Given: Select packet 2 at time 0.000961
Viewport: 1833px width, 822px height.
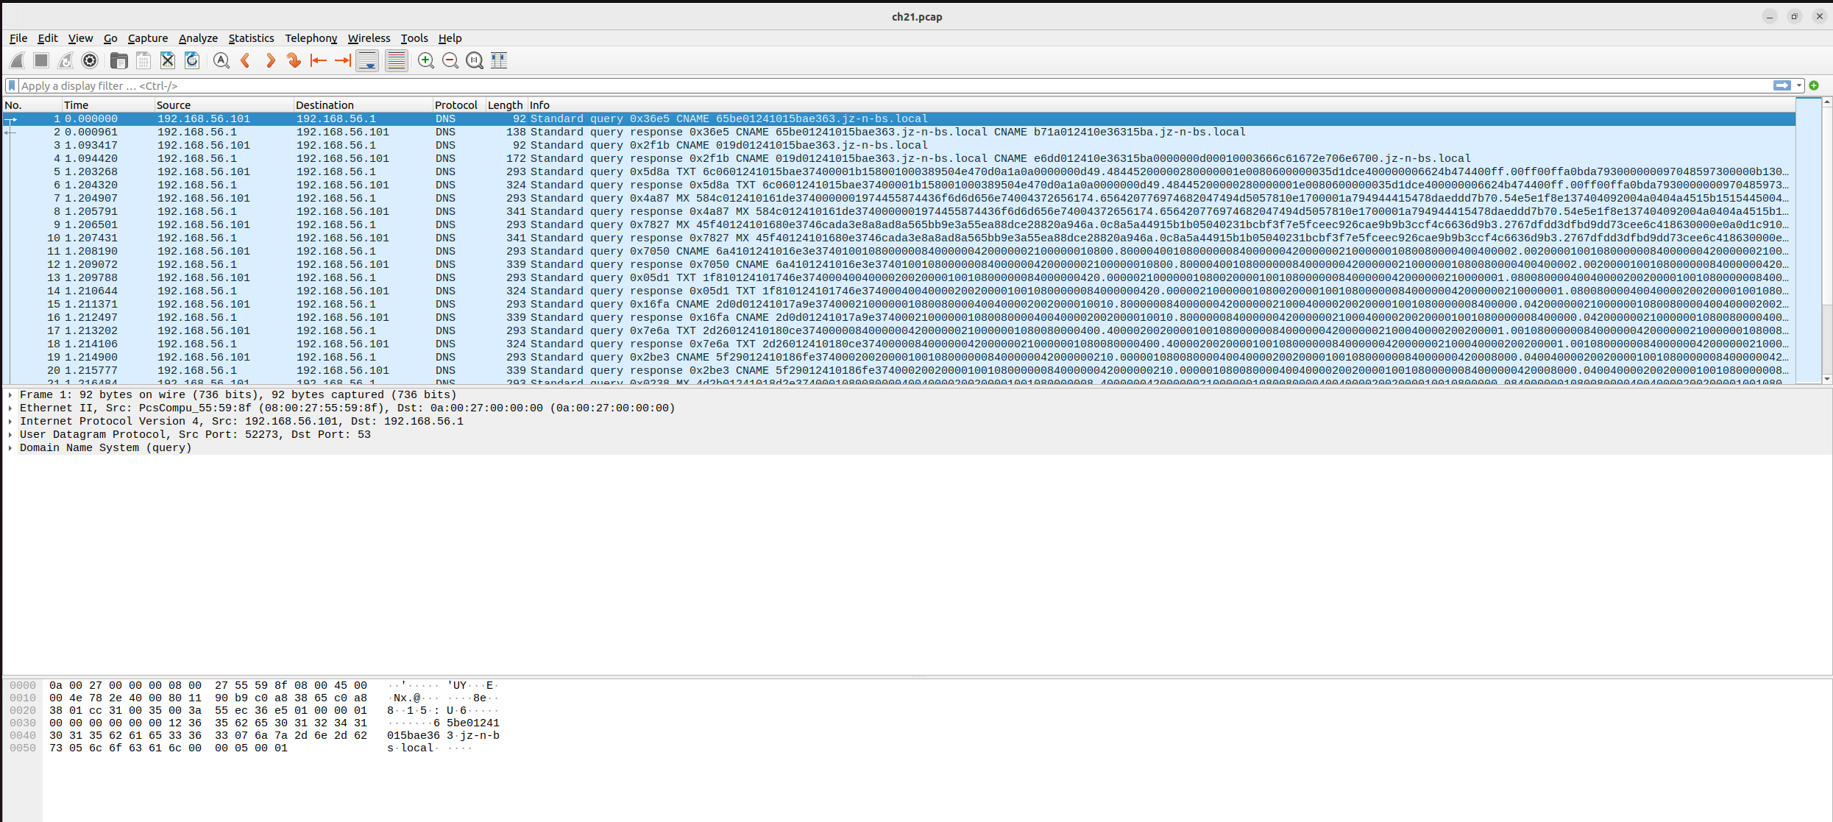Looking at the screenshot, I should pyautogui.click(x=899, y=132).
